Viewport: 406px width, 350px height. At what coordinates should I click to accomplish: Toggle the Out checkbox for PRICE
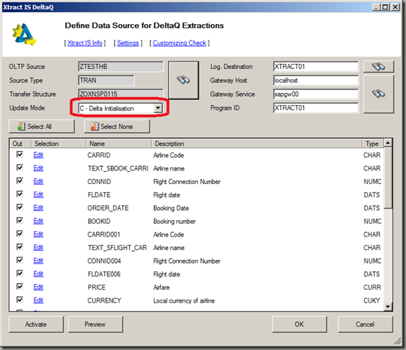tap(20, 286)
